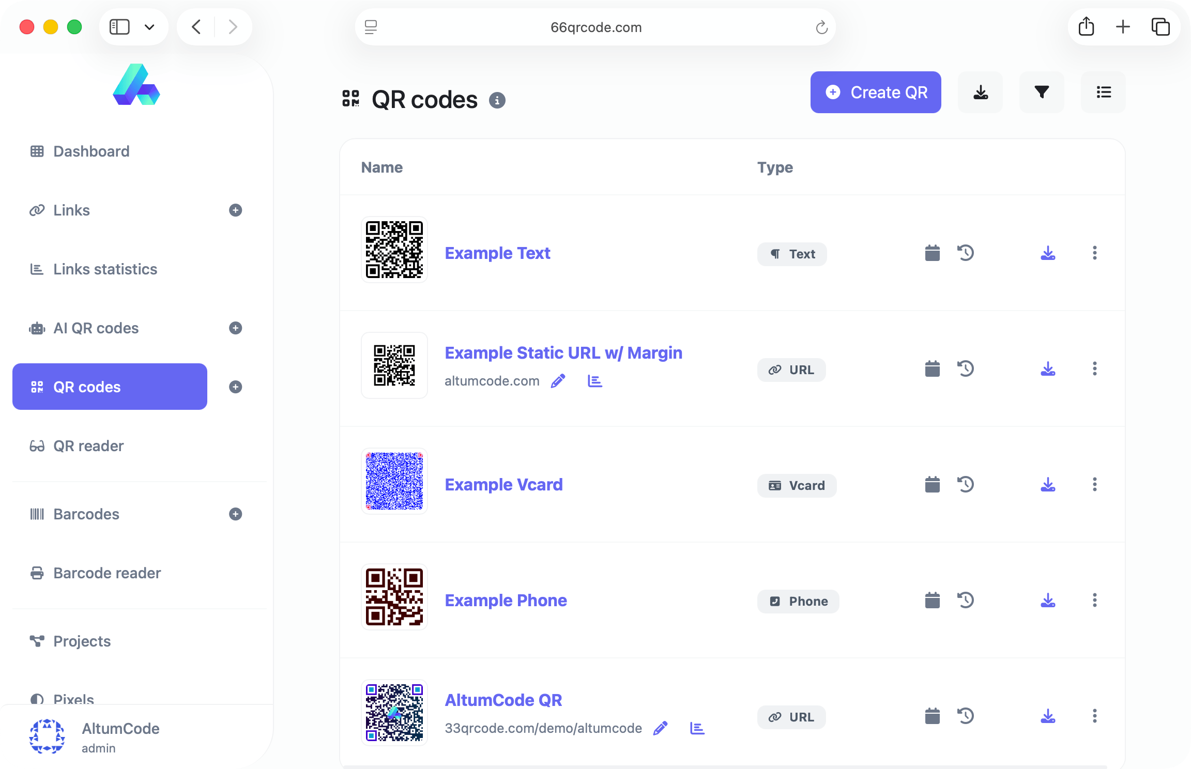Open the Example Phone link
Screen dimensions: 1191x769
pos(506,601)
